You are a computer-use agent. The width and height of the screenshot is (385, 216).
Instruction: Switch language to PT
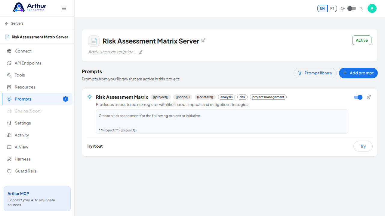(332, 8)
